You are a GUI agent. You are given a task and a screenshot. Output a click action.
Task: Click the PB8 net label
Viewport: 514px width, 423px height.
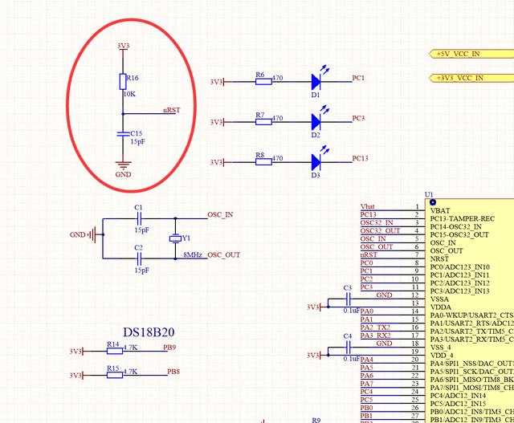[x=173, y=372]
